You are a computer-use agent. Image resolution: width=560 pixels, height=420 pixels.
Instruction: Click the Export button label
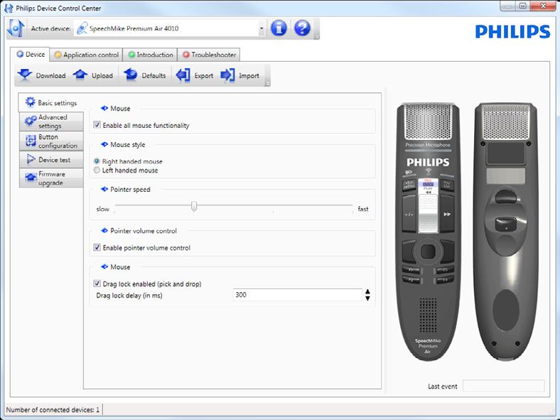203,76
